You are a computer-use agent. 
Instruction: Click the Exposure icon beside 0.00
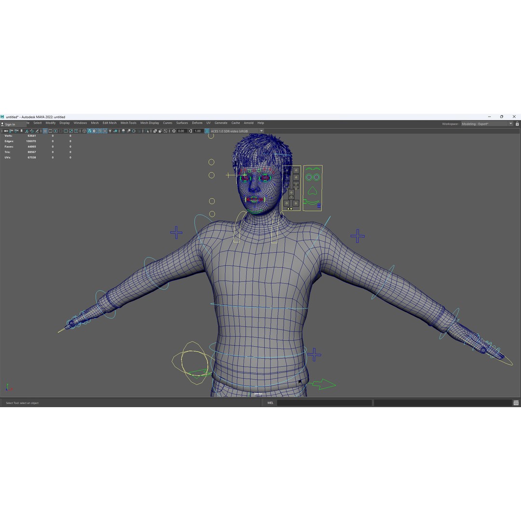(x=174, y=131)
